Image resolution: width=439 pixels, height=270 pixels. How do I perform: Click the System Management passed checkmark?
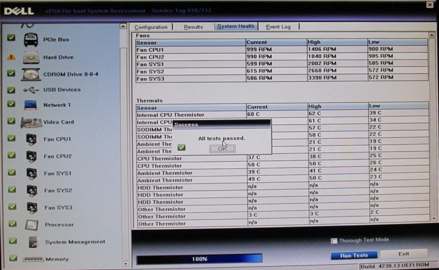(12, 241)
